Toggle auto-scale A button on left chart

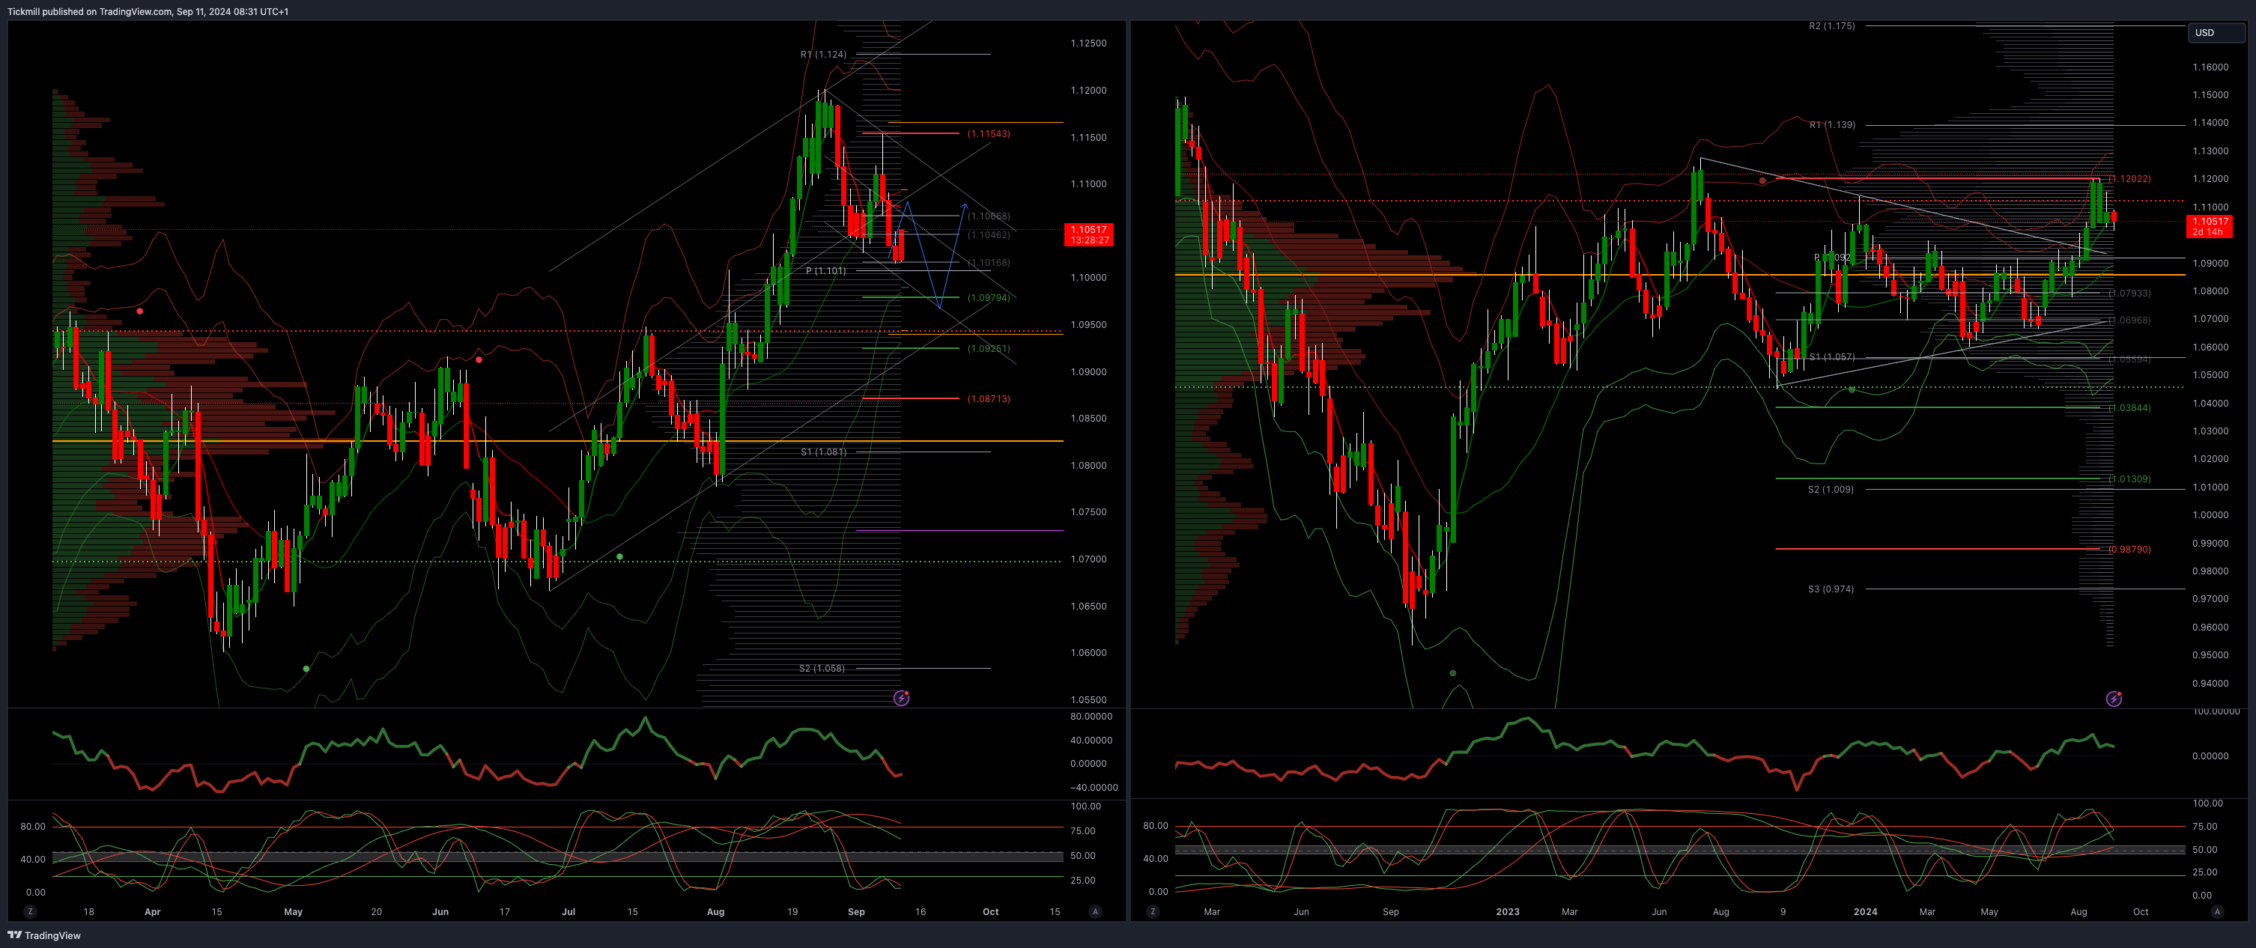coord(1095,911)
